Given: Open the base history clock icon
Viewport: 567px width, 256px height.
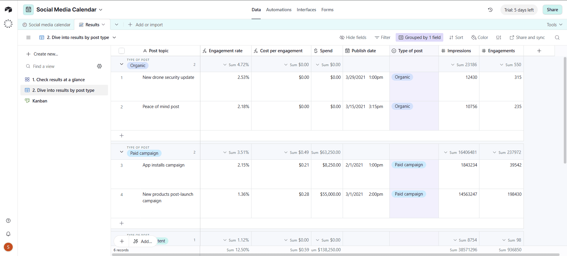Looking at the screenshot, I should [x=490, y=10].
